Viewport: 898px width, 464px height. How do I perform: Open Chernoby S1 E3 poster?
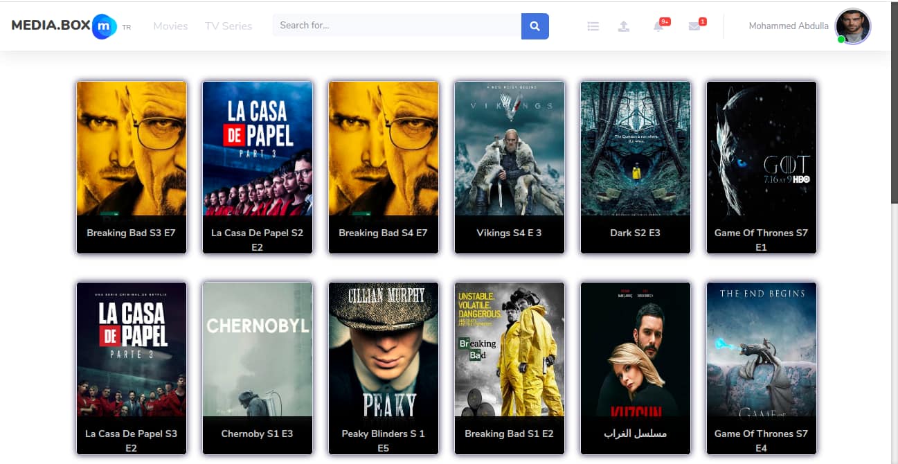click(258, 349)
